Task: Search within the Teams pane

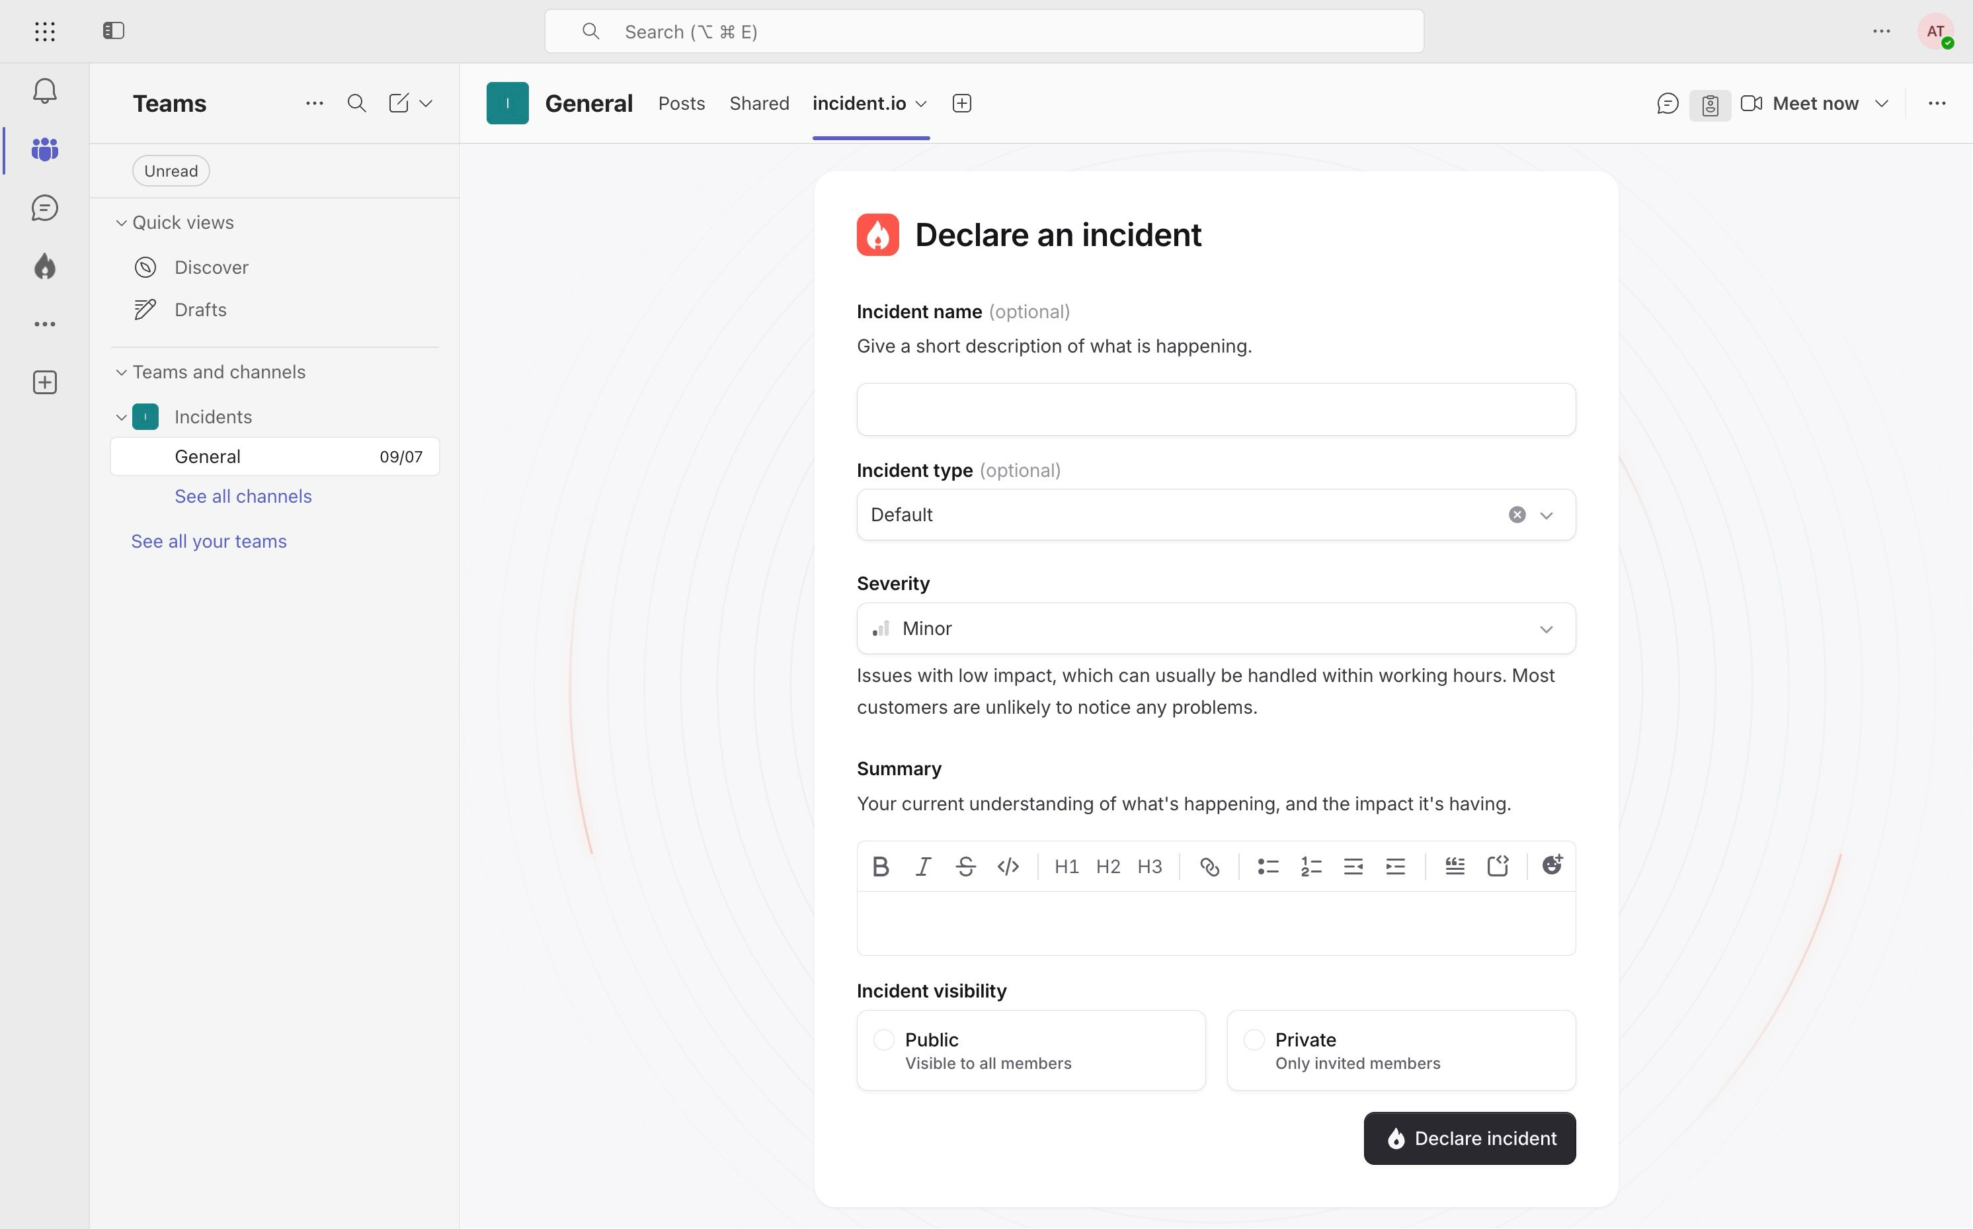Action: tap(356, 103)
